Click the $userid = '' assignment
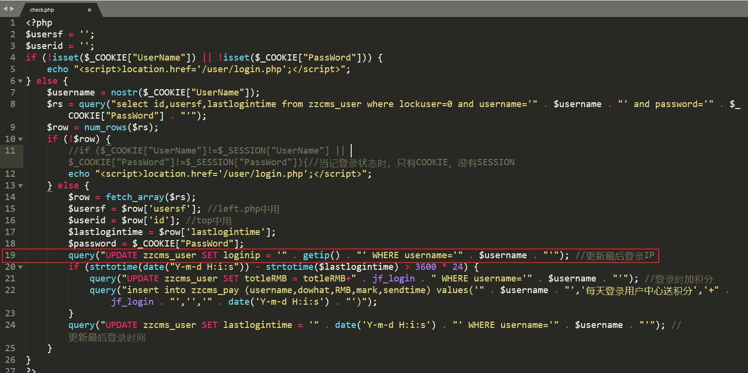This screenshot has width=748, height=373. click(x=60, y=46)
